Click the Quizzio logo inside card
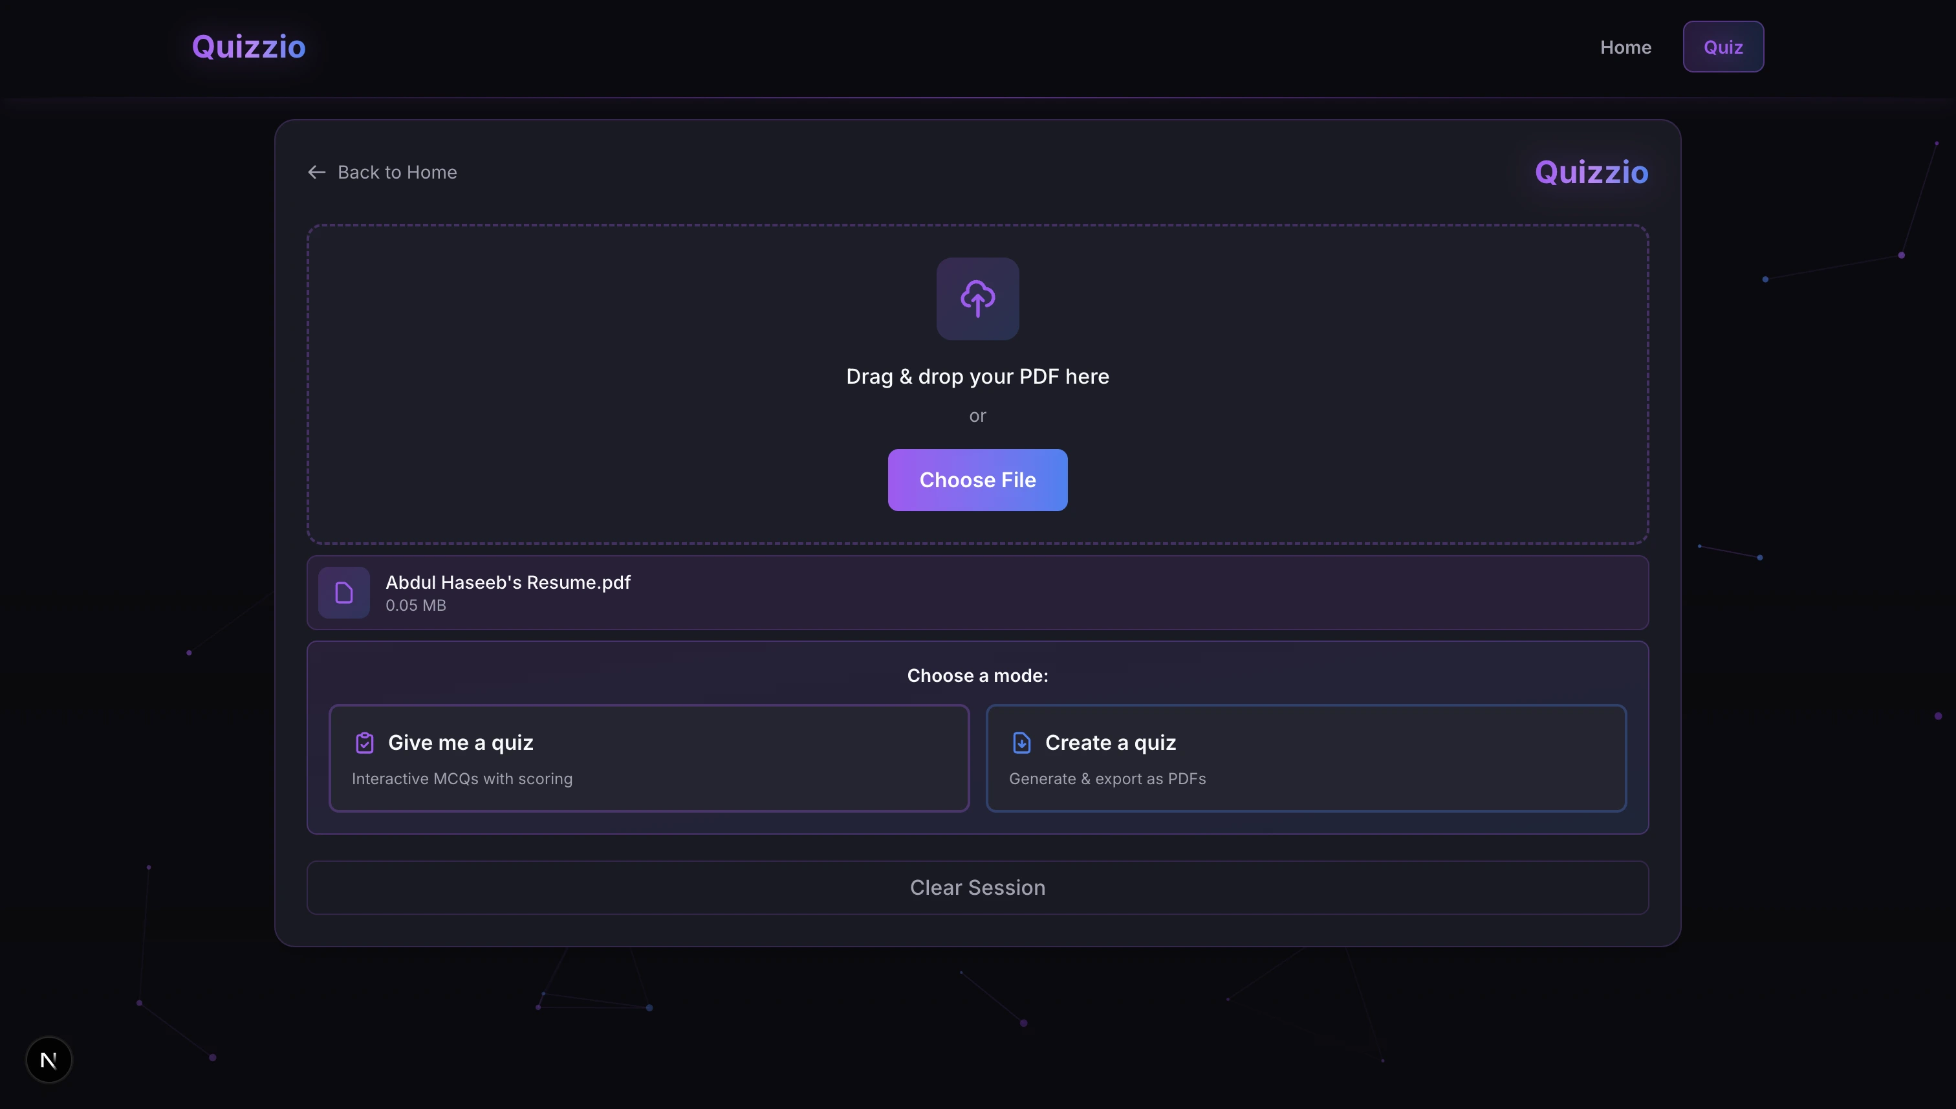This screenshot has width=1956, height=1109. point(1591,172)
